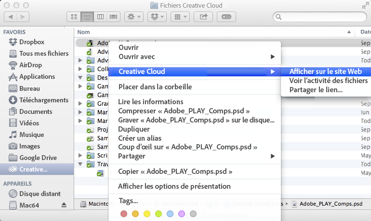The height and width of the screenshot is (221, 371).
Task: Click the edit tags toolbar button
Action: coord(226,17)
